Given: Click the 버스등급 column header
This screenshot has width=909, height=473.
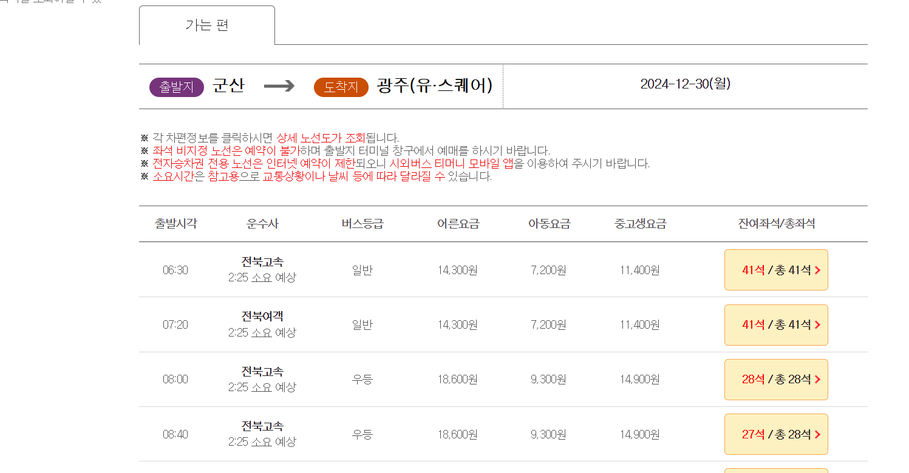Looking at the screenshot, I should tap(363, 224).
